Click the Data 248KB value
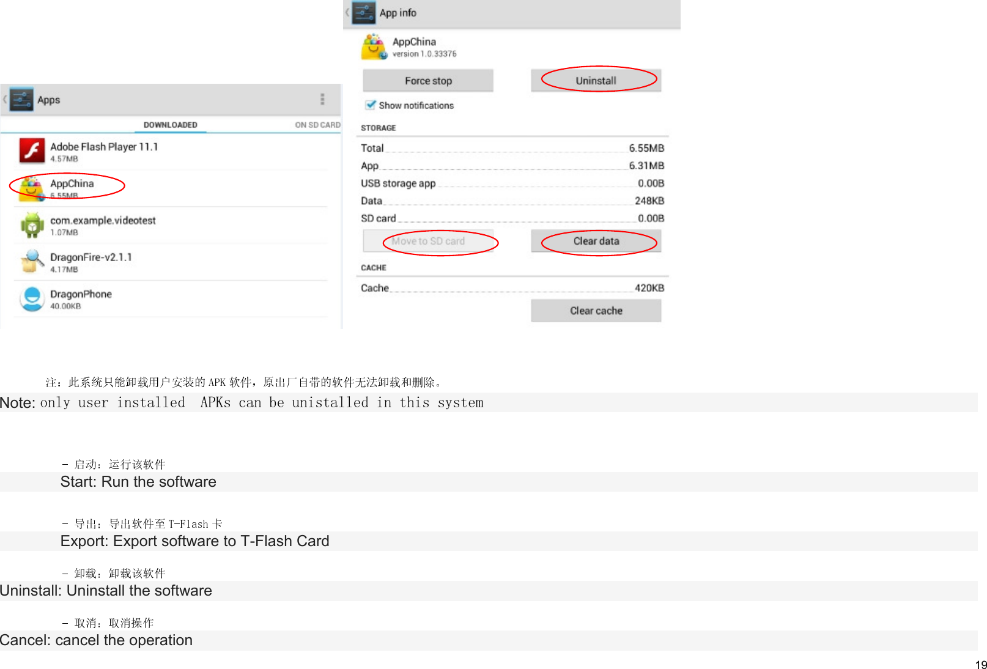The image size is (987, 669). click(x=649, y=201)
